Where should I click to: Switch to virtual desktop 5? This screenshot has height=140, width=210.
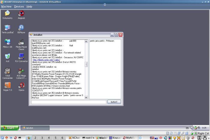[55, 138]
